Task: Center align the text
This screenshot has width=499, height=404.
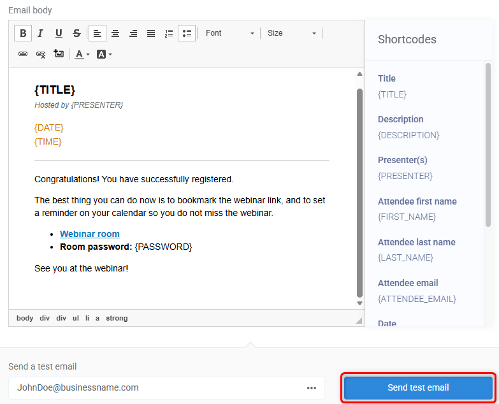Action: (115, 33)
